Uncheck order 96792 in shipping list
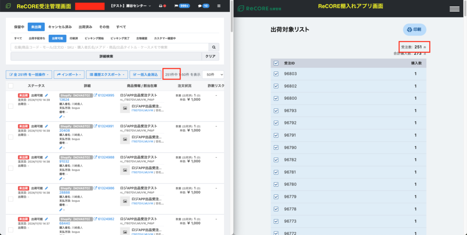The width and height of the screenshot is (467, 235). pos(276,123)
